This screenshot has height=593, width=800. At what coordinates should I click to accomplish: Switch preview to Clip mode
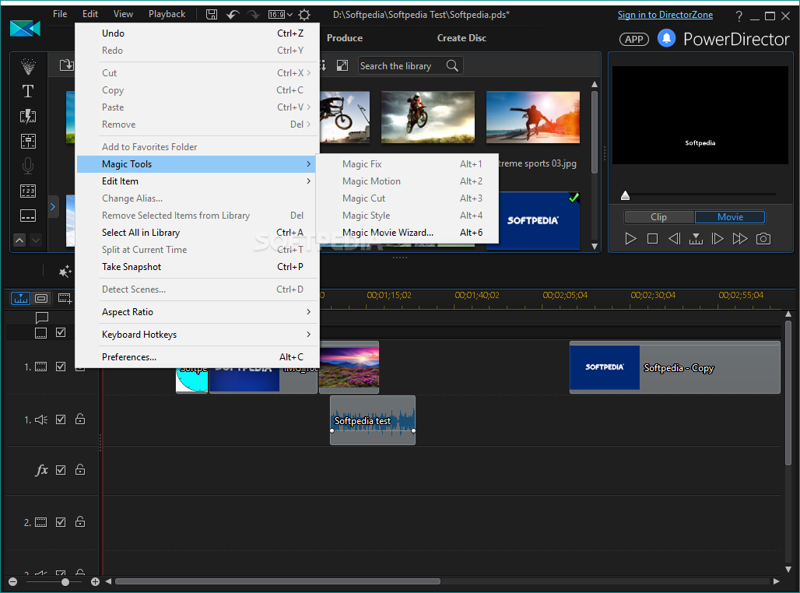point(658,217)
